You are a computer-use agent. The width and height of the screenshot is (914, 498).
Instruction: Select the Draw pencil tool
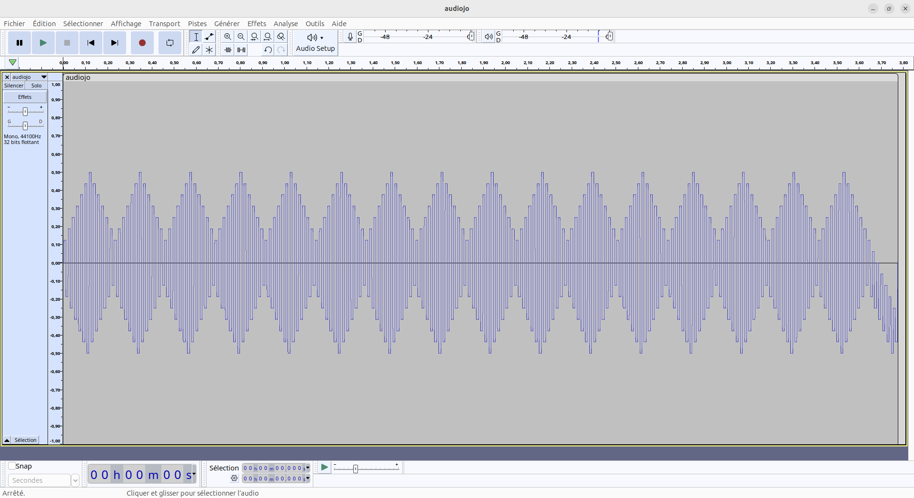click(196, 49)
